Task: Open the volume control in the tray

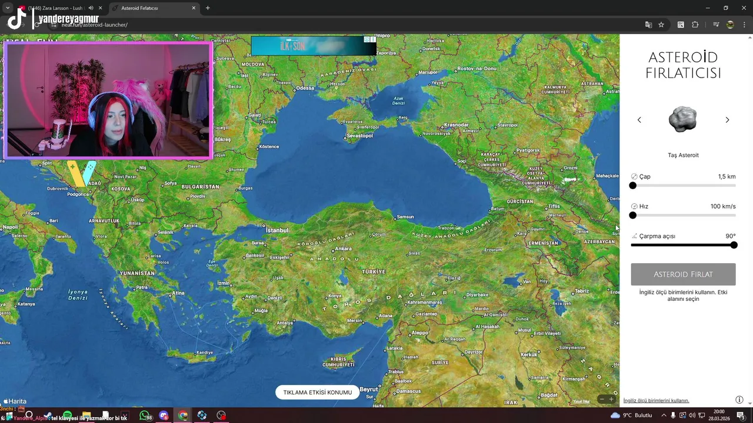Action: 692,415
